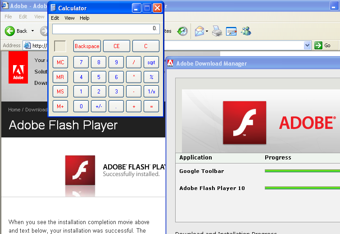Click the minus (-) key in Calculator

[134, 92]
